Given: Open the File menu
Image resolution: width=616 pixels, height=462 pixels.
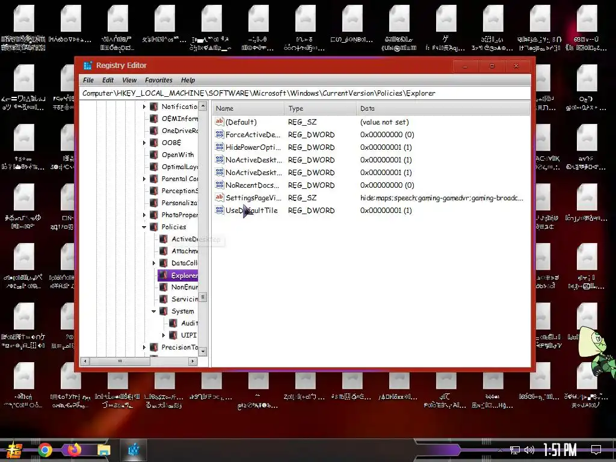Looking at the screenshot, I should click(x=88, y=80).
